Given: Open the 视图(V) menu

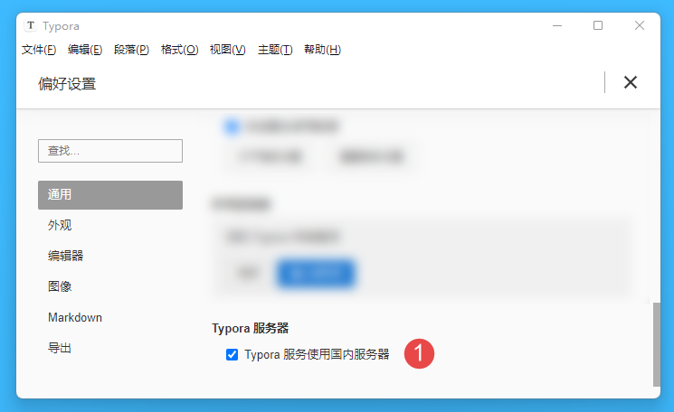Looking at the screenshot, I should pos(228,50).
